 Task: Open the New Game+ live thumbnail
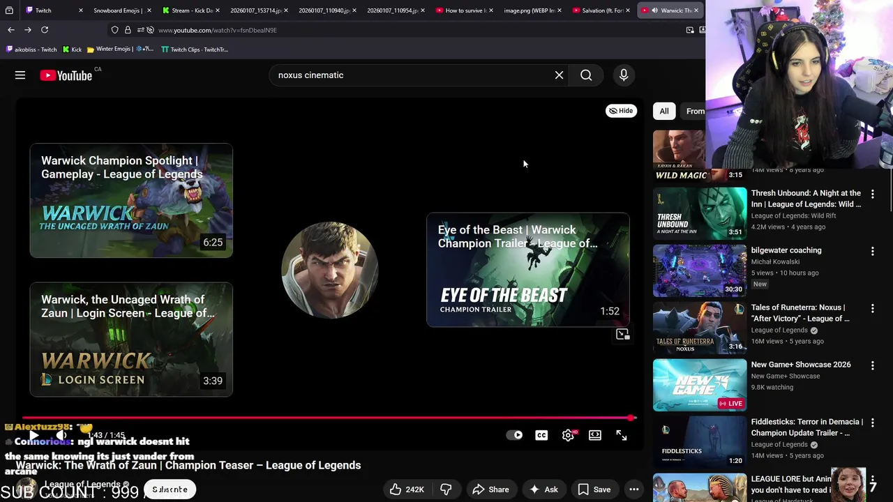pyautogui.click(x=700, y=385)
